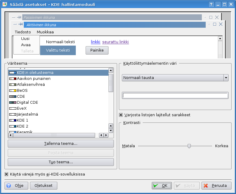Click the Kontrasti slider handle

click(189, 146)
